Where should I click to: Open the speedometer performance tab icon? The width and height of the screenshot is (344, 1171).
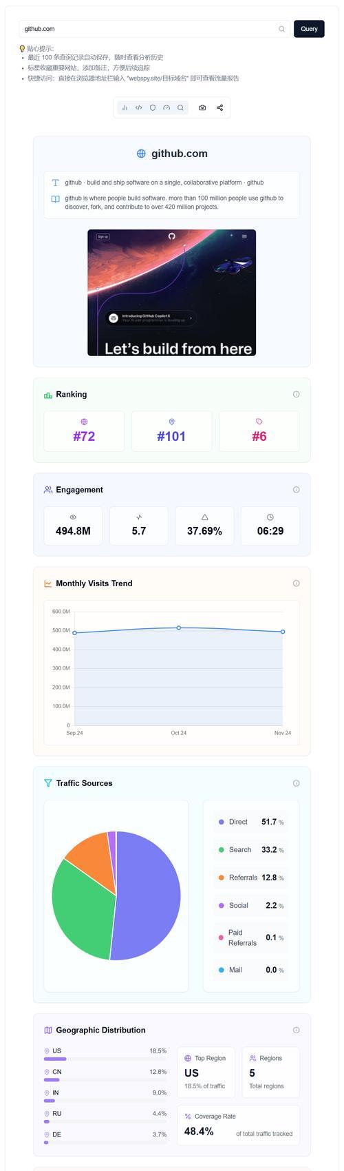[x=166, y=107]
